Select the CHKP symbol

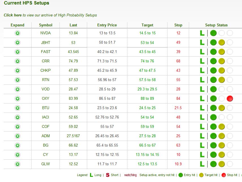[46, 71]
